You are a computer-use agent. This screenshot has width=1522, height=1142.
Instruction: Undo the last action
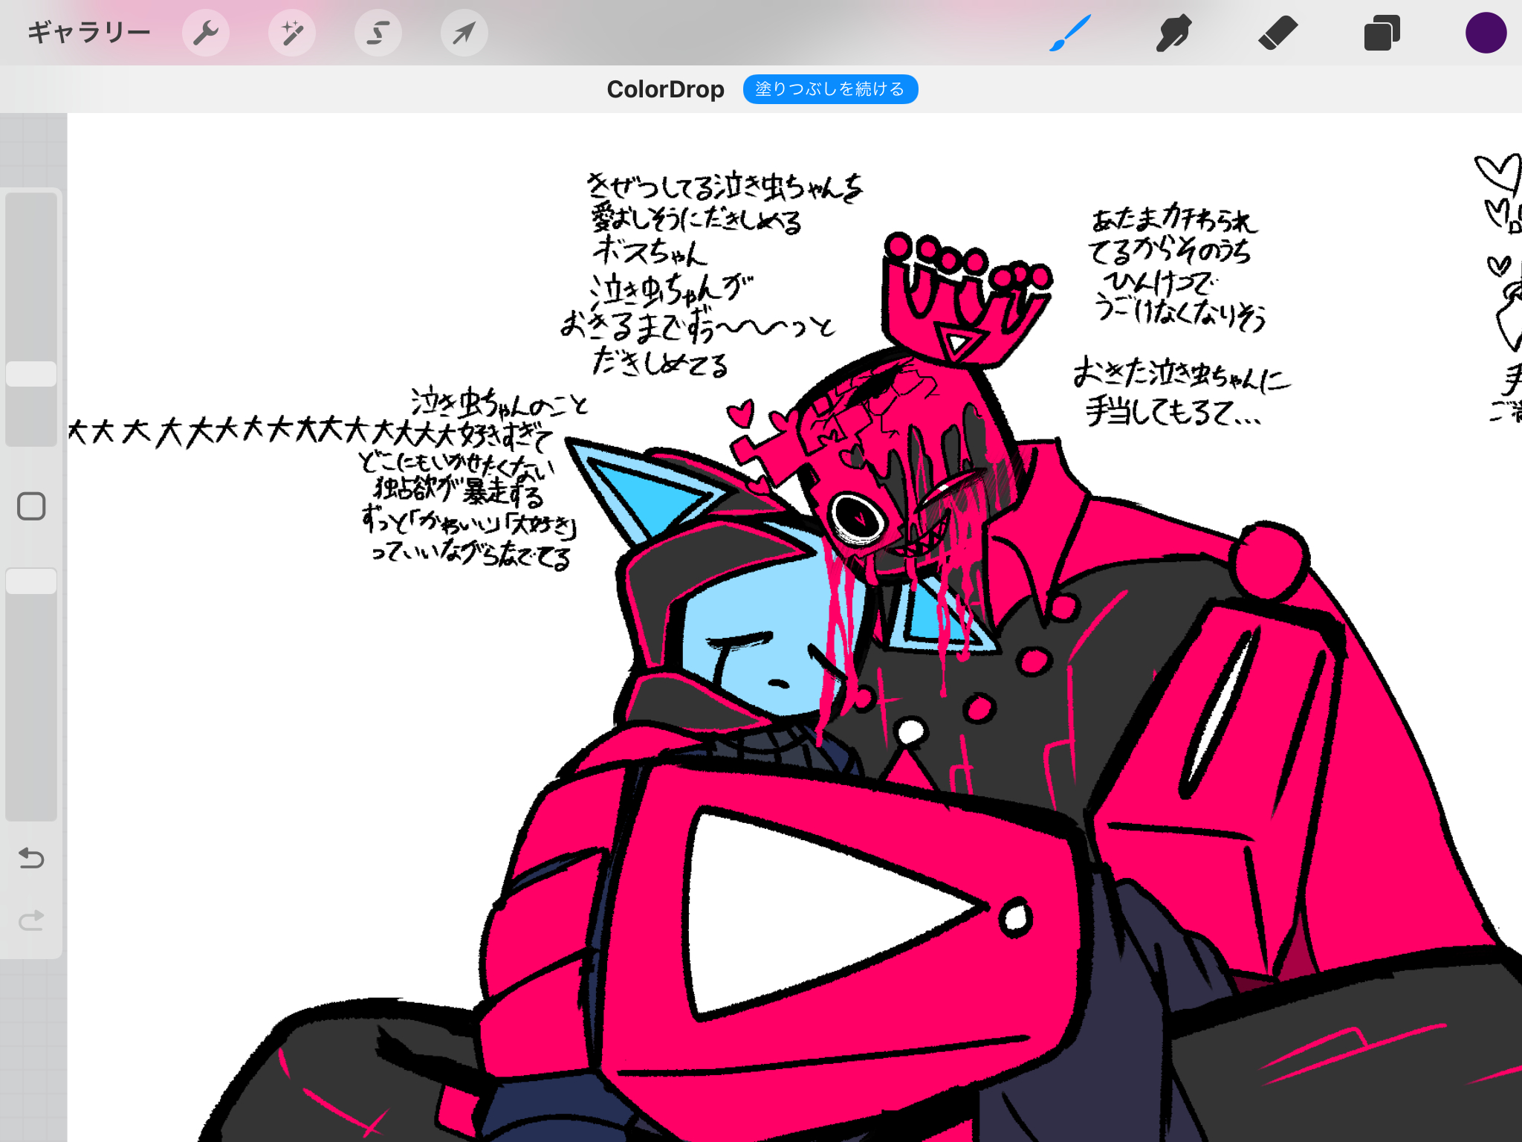pyautogui.click(x=31, y=858)
